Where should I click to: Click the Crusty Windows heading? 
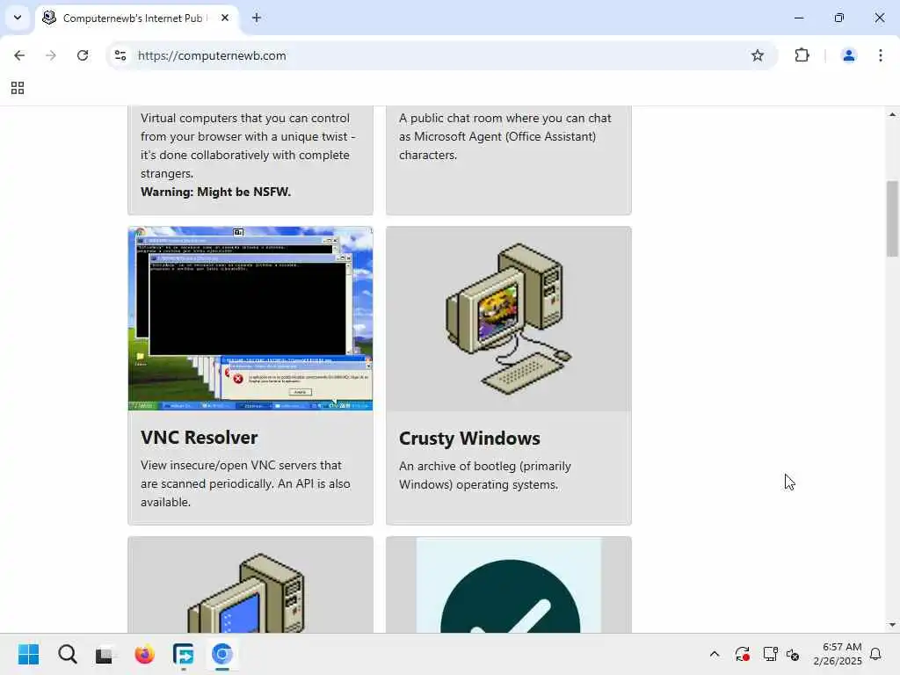469,439
